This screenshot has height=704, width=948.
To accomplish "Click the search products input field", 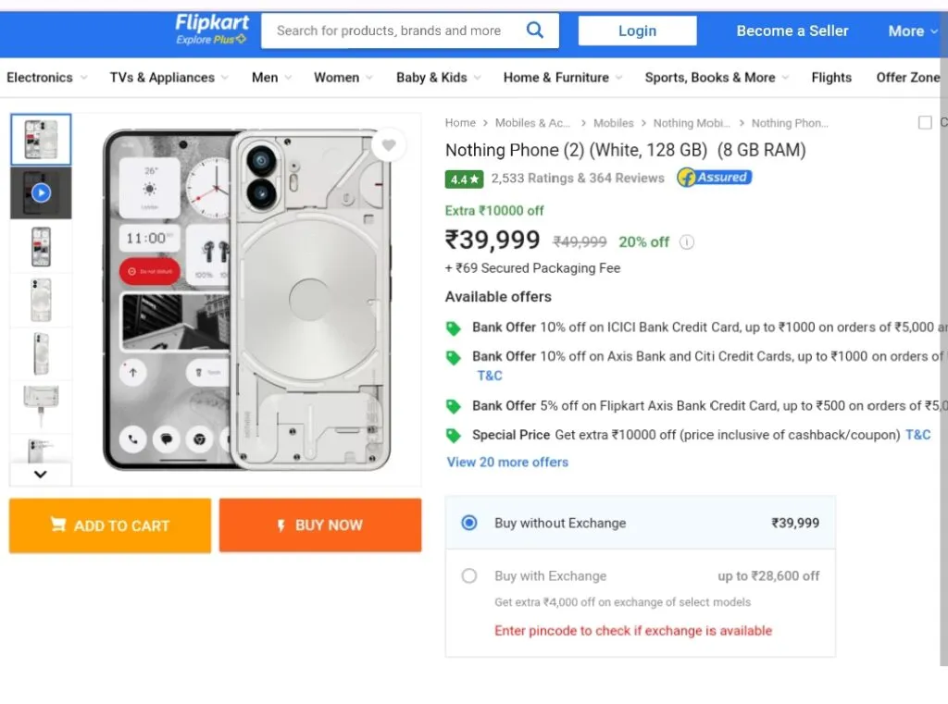I will 389,31.
